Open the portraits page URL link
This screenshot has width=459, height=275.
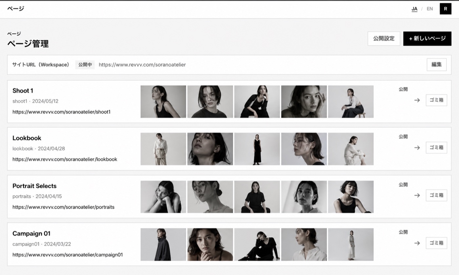tap(64, 207)
